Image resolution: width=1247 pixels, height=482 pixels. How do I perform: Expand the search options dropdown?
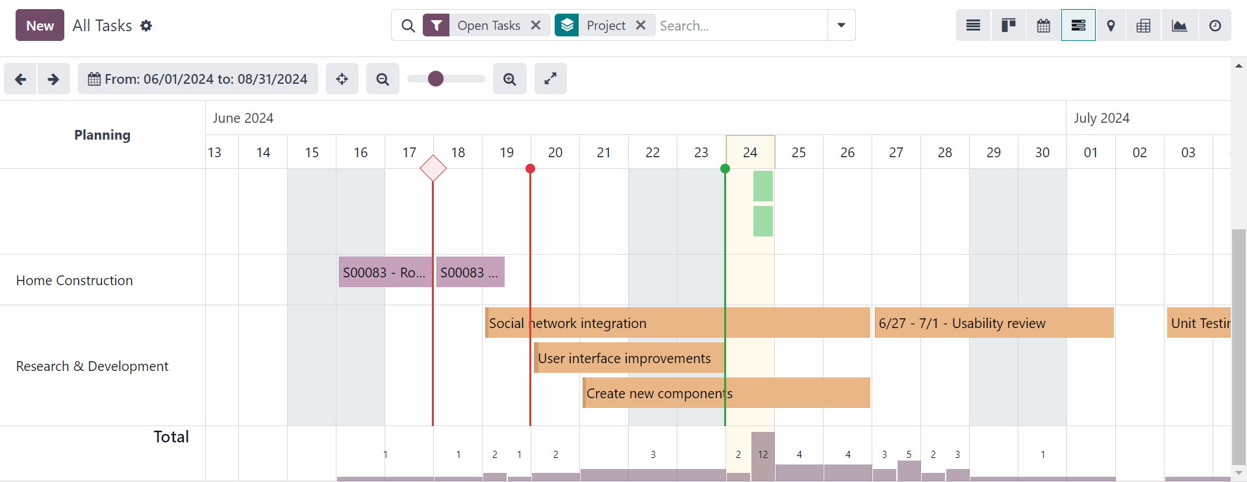[841, 25]
